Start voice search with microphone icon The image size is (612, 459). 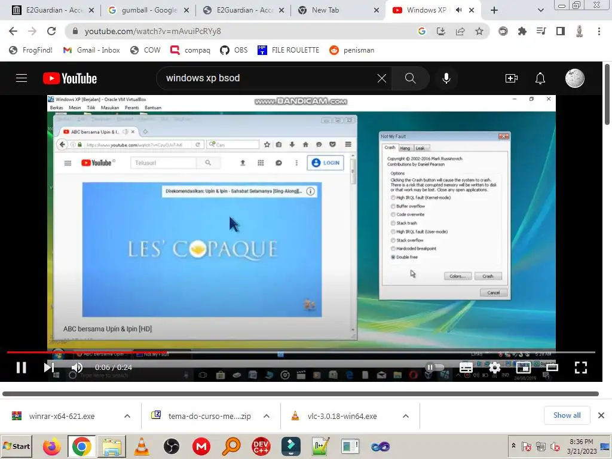(x=446, y=78)
